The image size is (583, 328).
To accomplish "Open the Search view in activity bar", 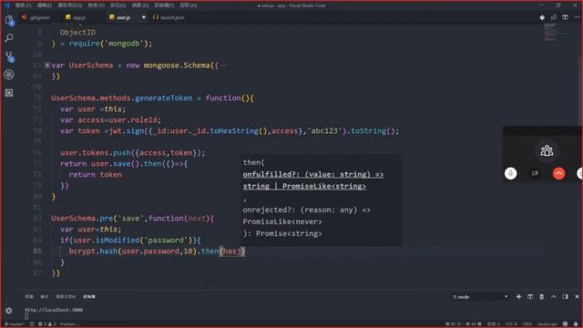I will coord(9,38).
